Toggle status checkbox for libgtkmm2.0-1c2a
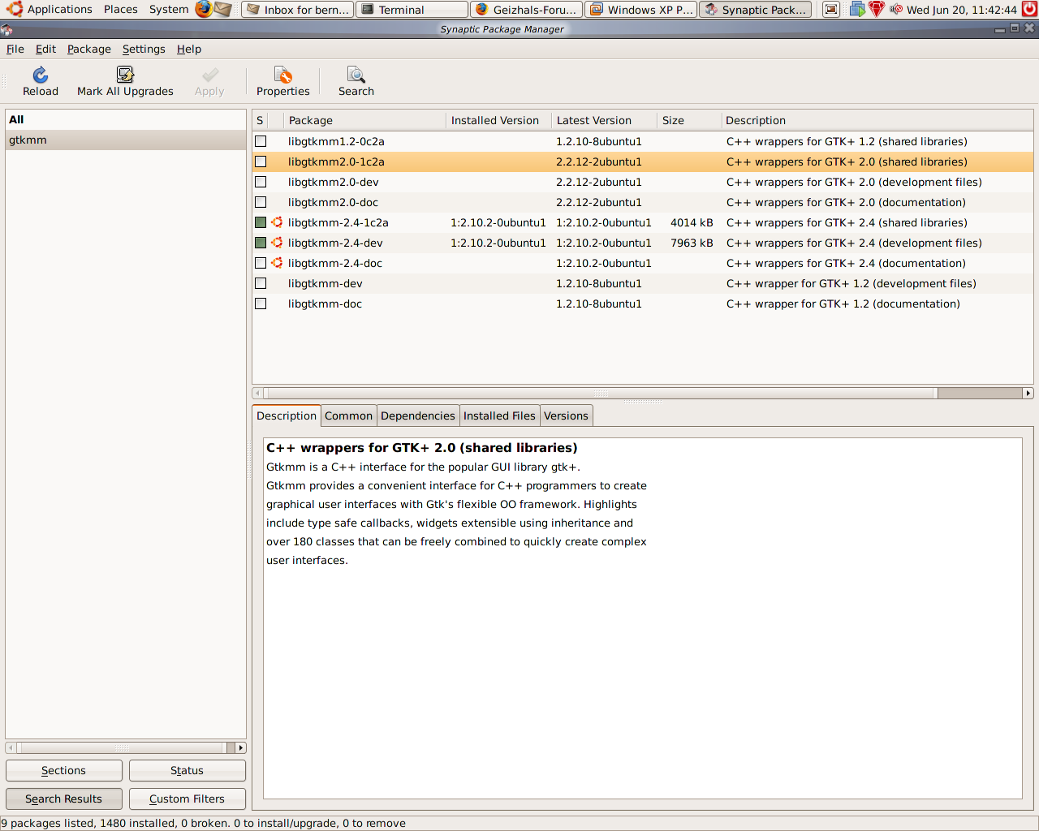 [x=261, y=161]
